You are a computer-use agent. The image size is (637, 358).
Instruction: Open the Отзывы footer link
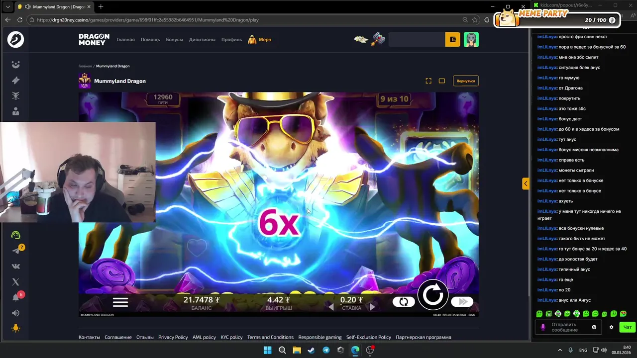145,337
